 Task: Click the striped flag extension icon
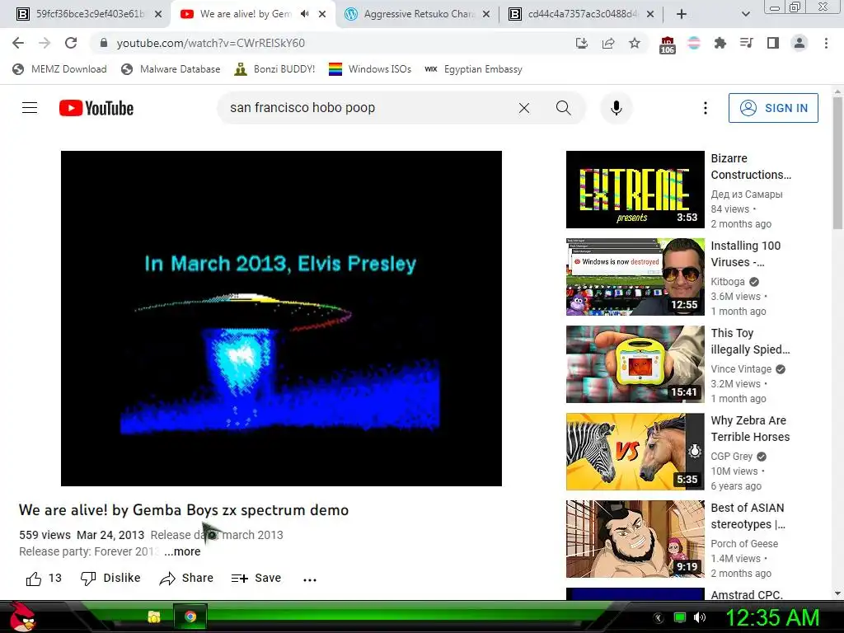[x=694, y=43]
